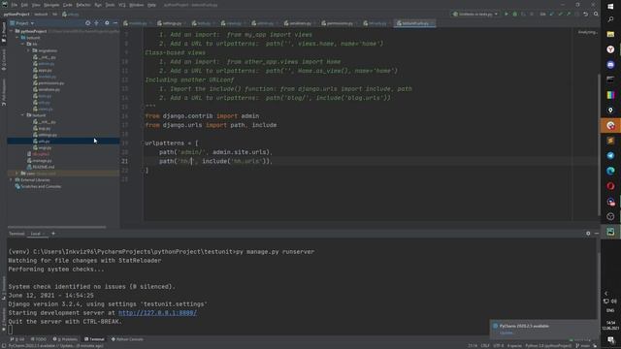Open terminal panel gear settings
This screenshot has width=621, height=349.
coord(588,234)
